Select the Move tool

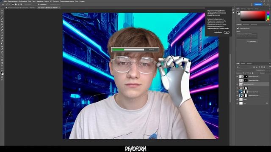point(2,11)
